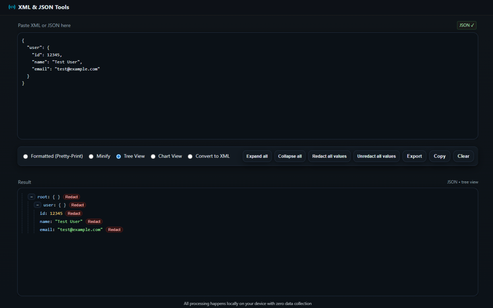Redact the name value "Test User"
The width and height of the screenshot is (493, 308).
click(94, 221)
